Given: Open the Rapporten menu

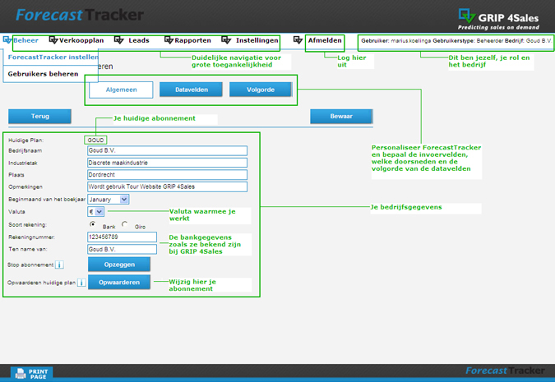Looking at the screenshot, I should tap(193, 40).
